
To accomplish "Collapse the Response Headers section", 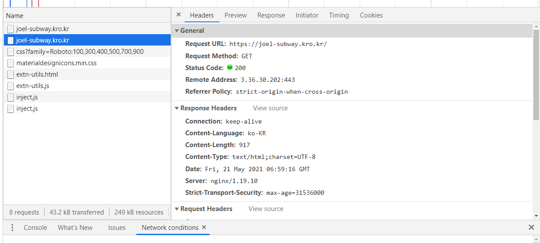I will [177, 109].
